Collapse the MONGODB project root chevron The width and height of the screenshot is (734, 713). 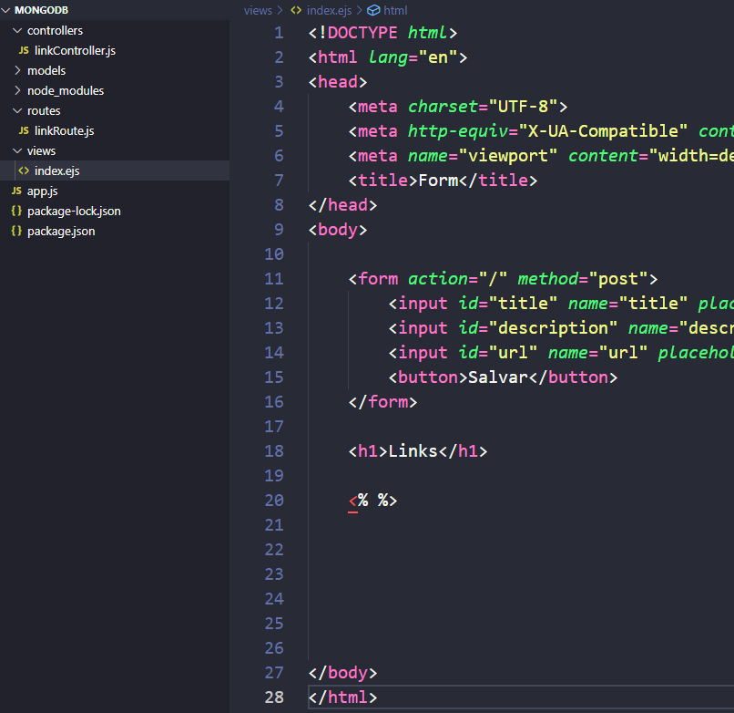(x=5, y=10)
